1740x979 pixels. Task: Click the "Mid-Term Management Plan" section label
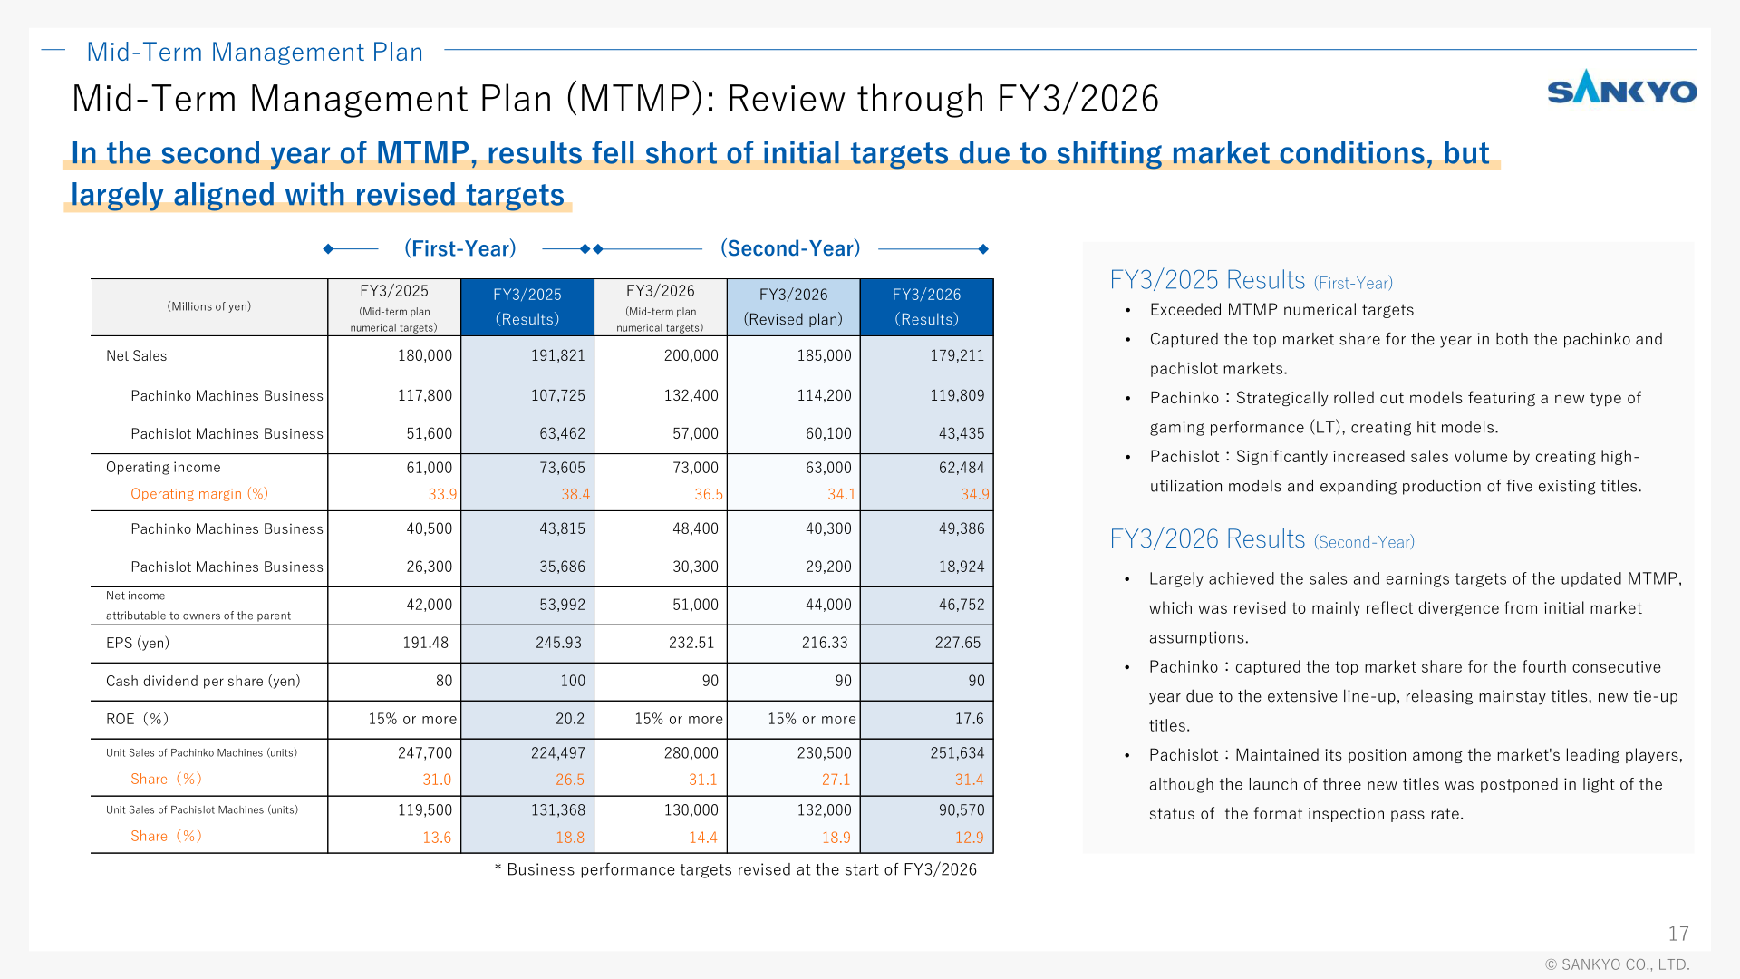pos(255,52)
